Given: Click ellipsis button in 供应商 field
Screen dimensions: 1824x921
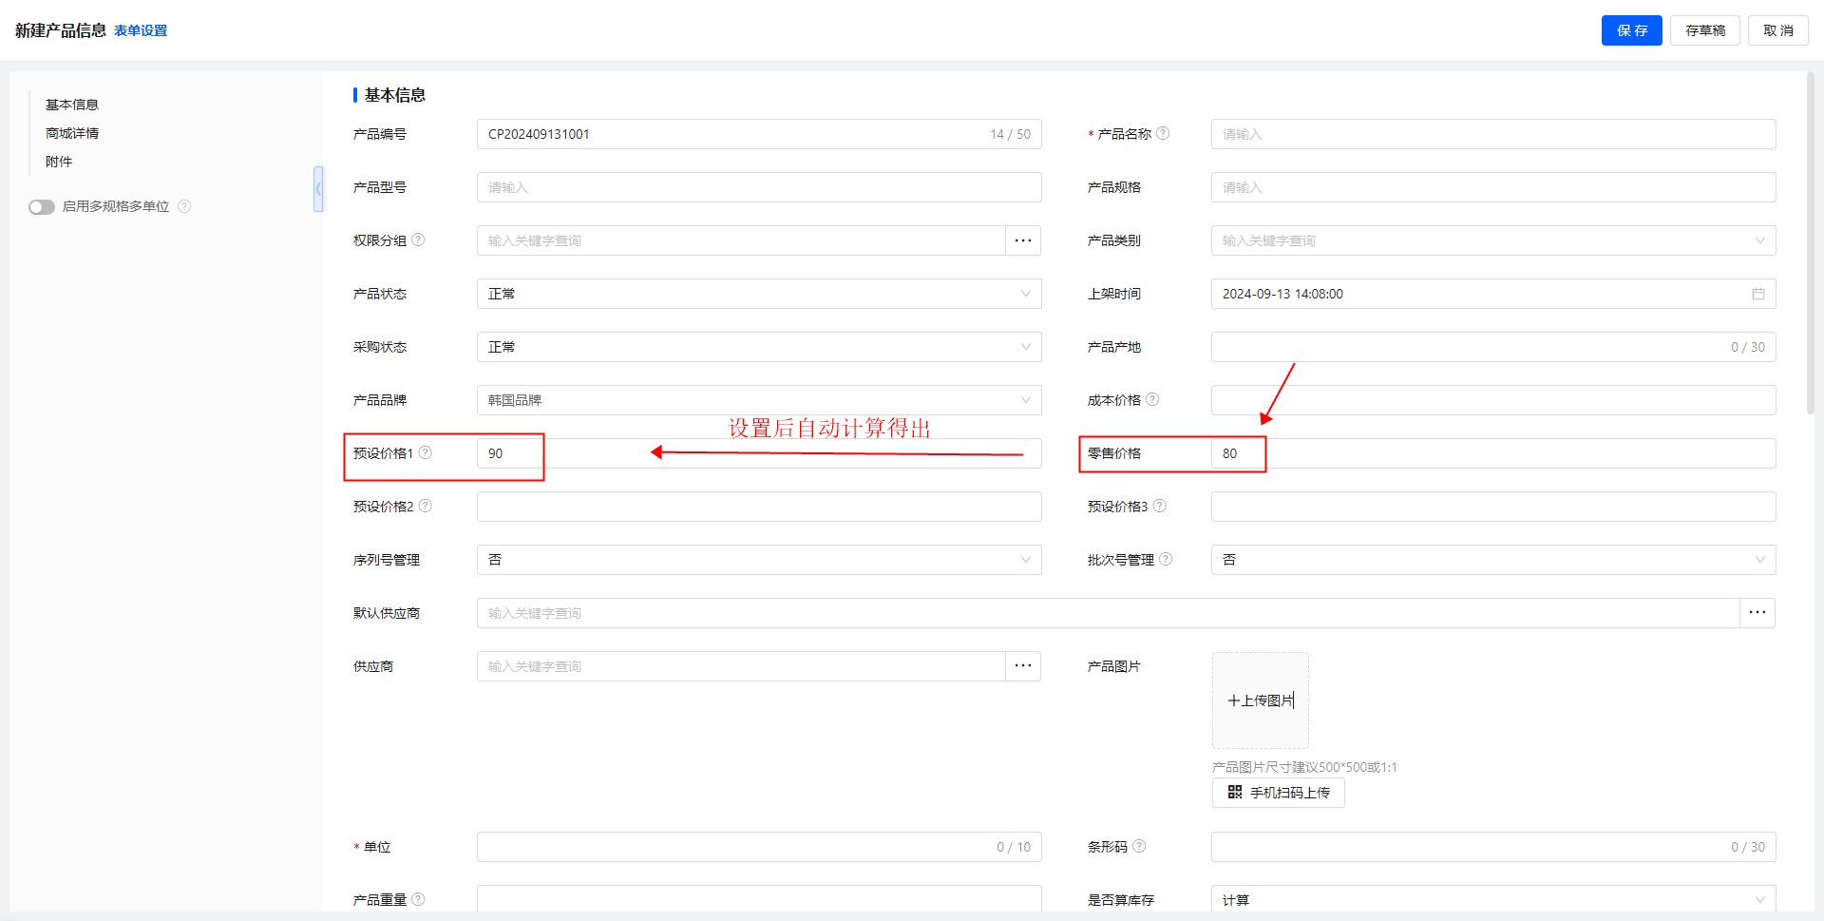Looking at the screenshot, I should pos(1022,666).
